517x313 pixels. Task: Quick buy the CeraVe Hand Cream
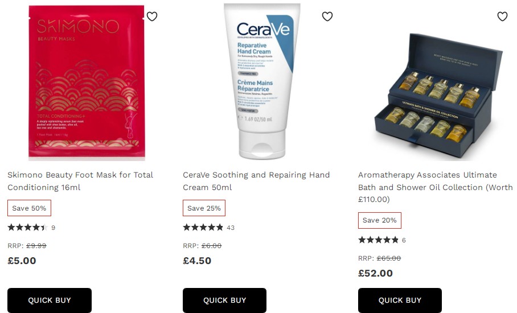pos(224,300)
